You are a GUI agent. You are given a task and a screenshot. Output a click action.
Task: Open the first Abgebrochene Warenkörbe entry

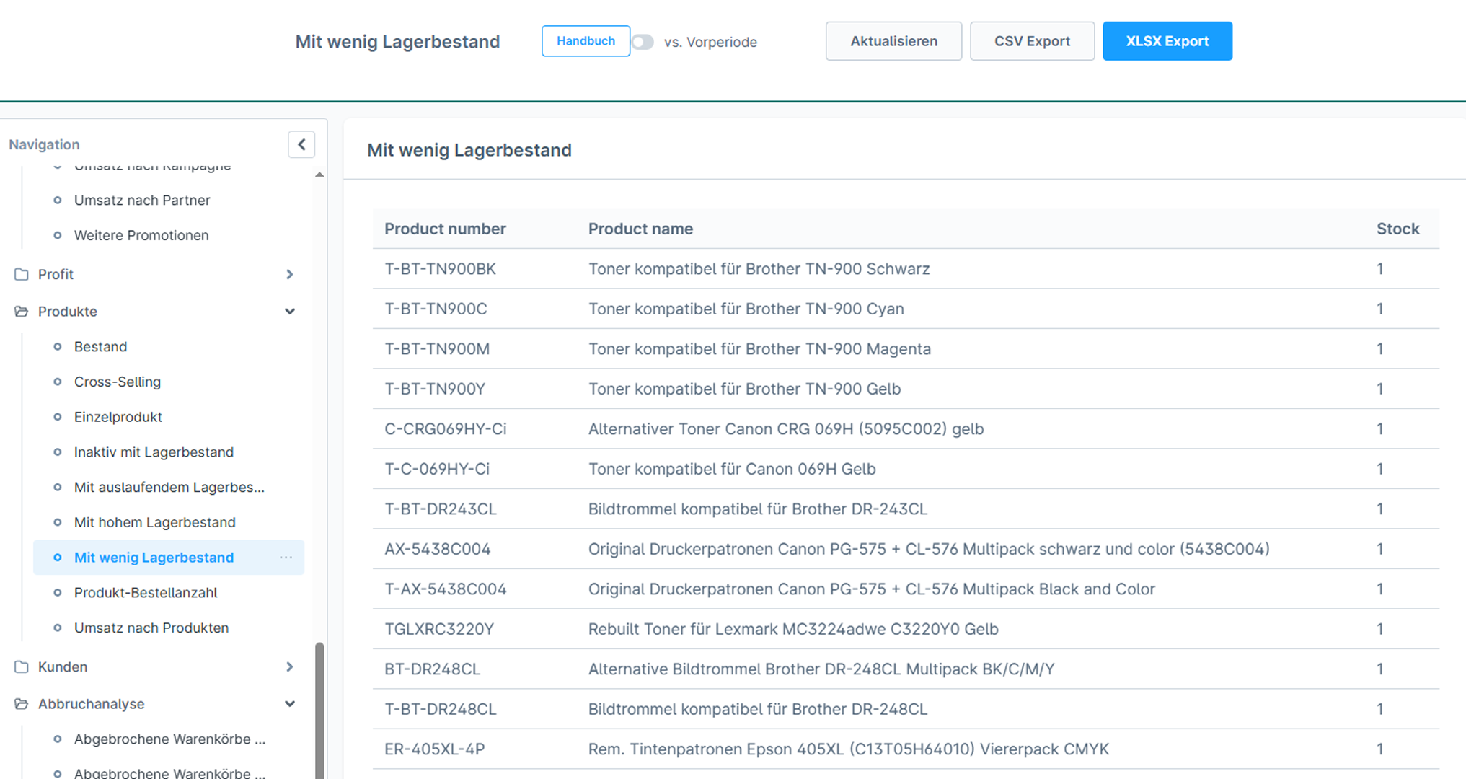coord(170,739)
